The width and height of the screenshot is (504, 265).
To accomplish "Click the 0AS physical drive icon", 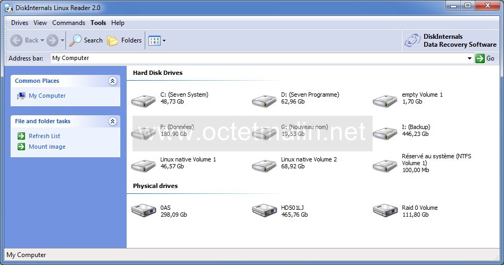I will 143,210.
